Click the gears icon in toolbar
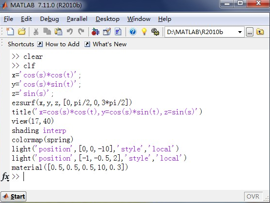270x203 pixels. pyautogui.click(x=155, y=32)
